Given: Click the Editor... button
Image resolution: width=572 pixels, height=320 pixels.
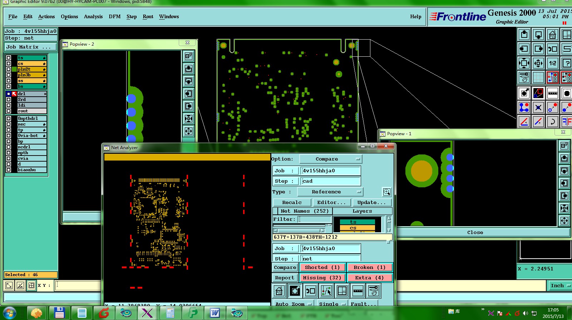Looking at the screenshot, I should [331, 202].
